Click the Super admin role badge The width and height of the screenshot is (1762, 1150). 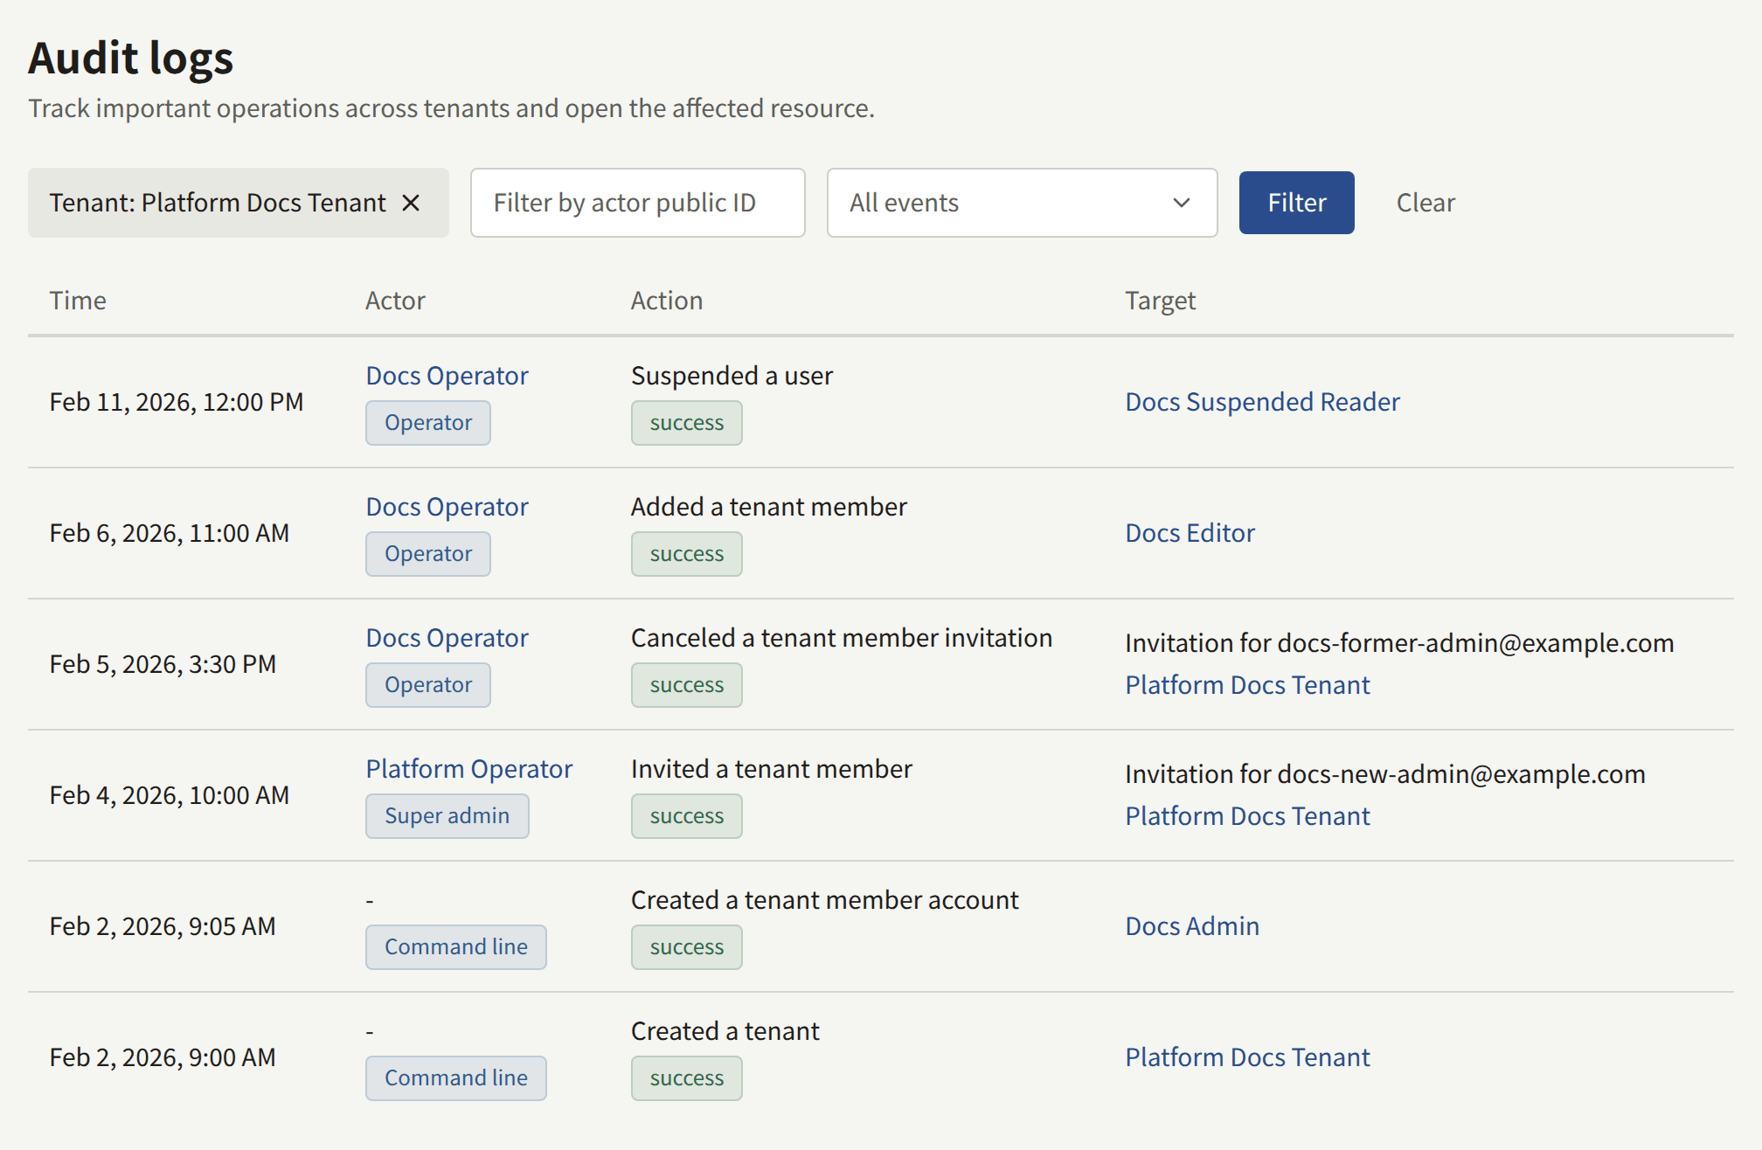[447, 816]
